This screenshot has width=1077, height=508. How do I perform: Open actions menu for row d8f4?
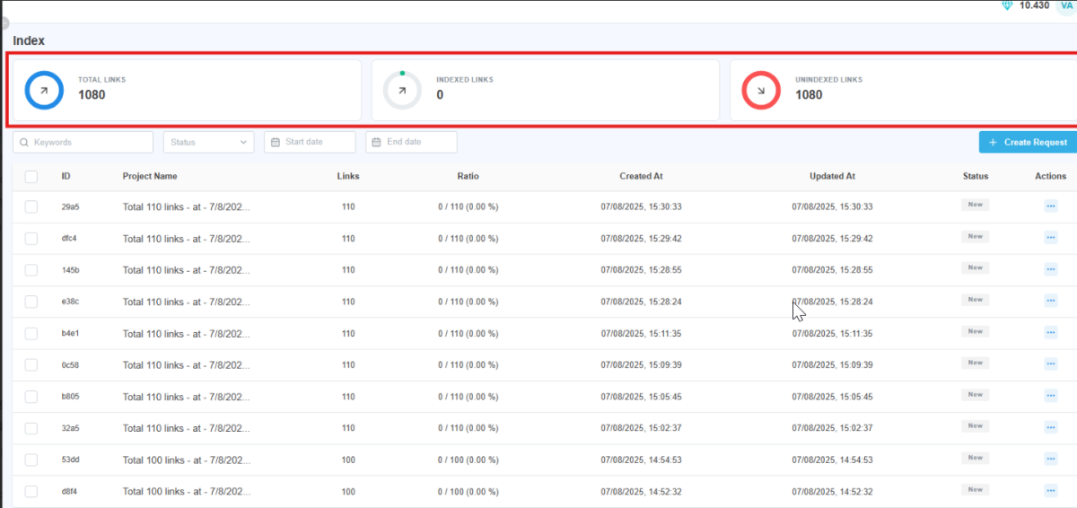pos(1051,491)
